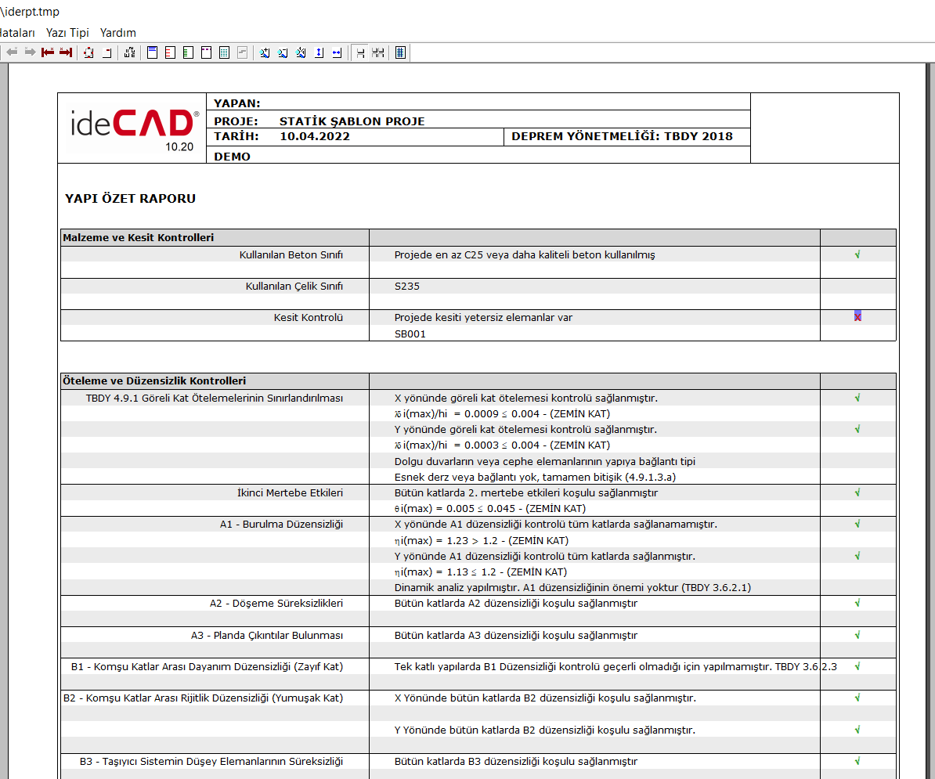Screen dimensions: 935x779
Task: Fit page height with vertical blue arrows icon
Action: [319, 52]
